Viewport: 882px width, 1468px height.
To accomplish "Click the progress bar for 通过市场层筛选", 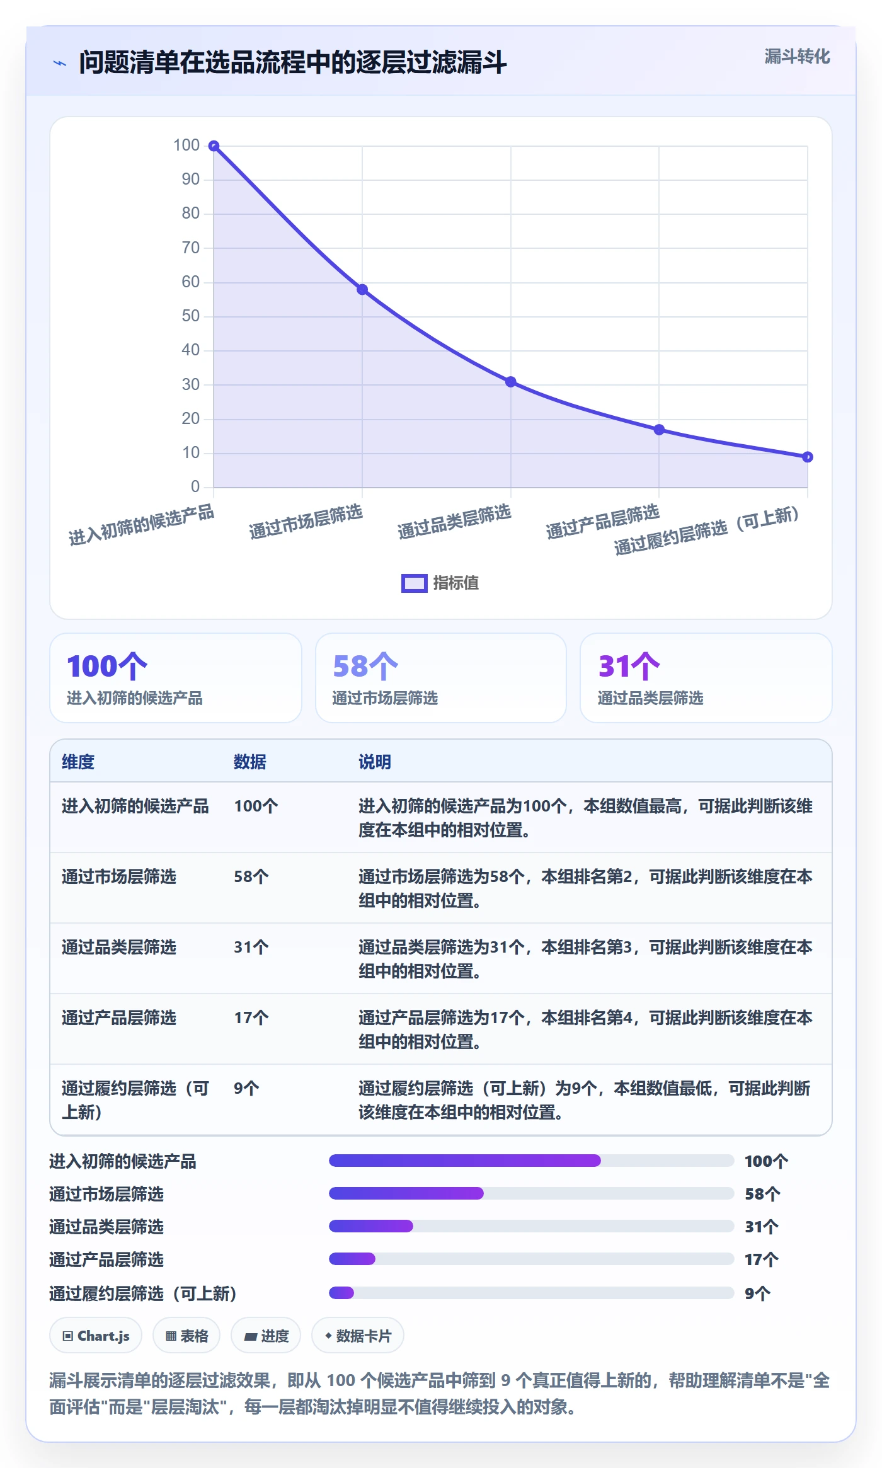I will point(532,1193).
